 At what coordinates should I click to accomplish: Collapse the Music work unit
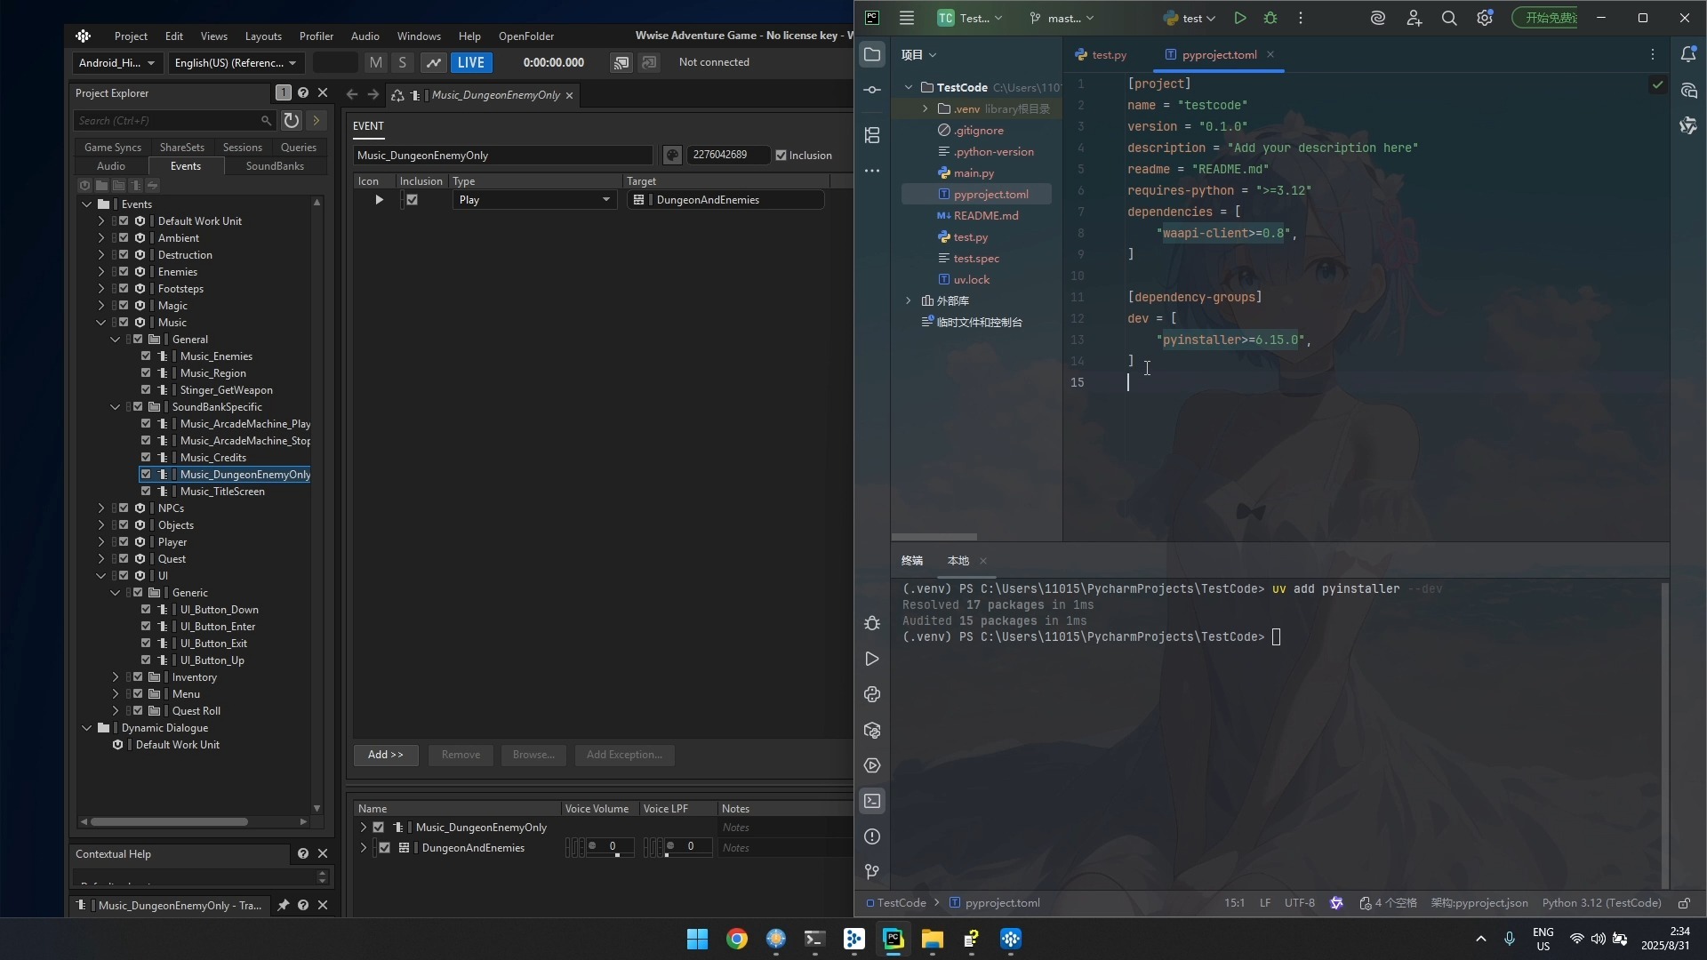(100, 322)
